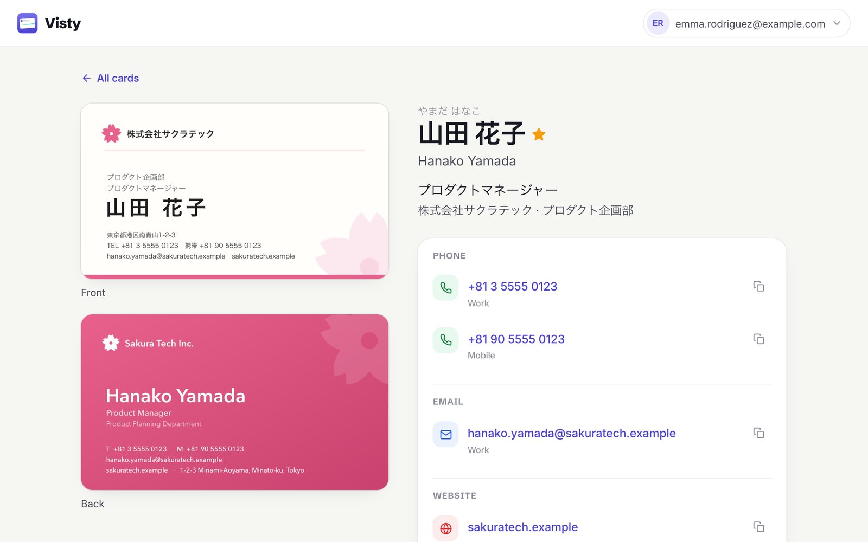Click the romanized name Hanako Yamada

467,161
